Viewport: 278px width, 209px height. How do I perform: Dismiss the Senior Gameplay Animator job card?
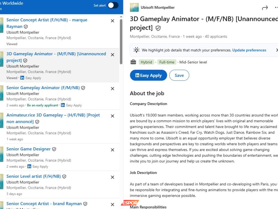point(112,88)
